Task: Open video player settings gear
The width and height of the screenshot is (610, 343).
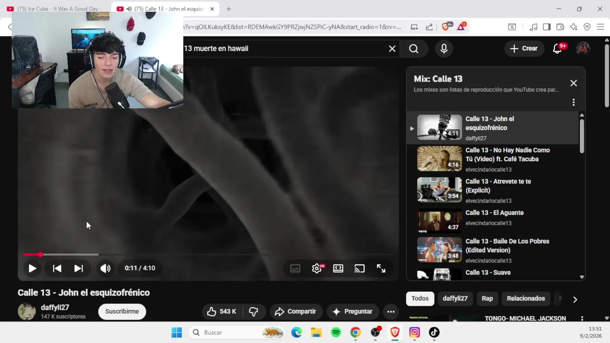Action: click(317, 268)
